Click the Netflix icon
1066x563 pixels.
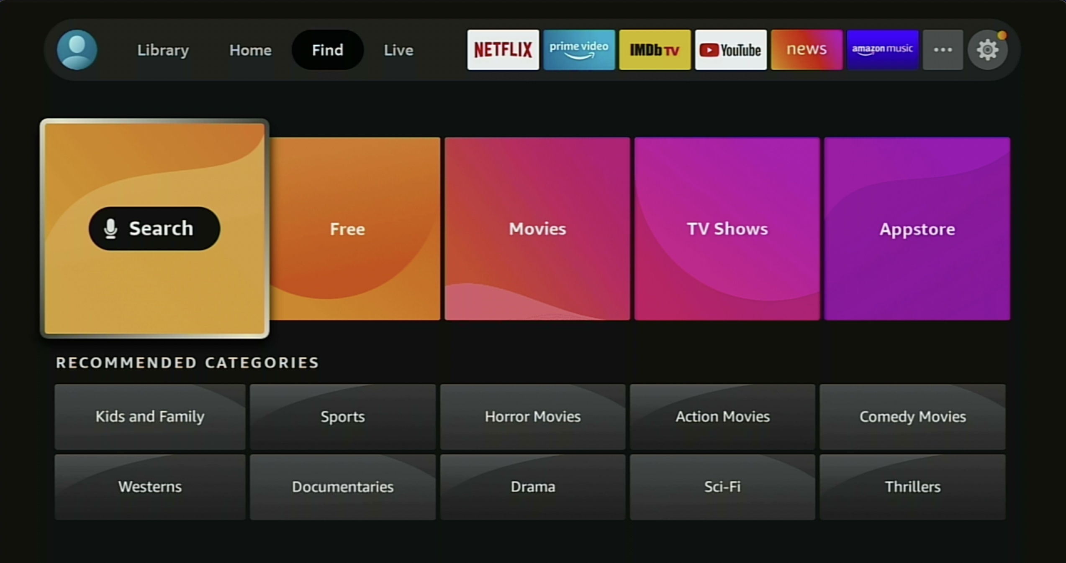(x=503, y=49)
